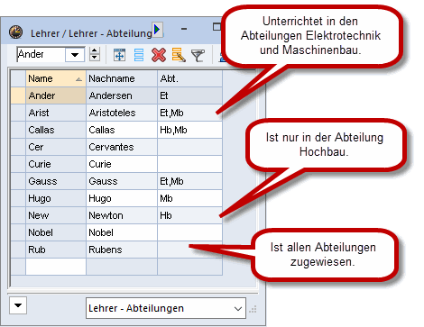424x327 pixels.
Task: Click the field dialog icon with arrows
Action: click(119, 55)
